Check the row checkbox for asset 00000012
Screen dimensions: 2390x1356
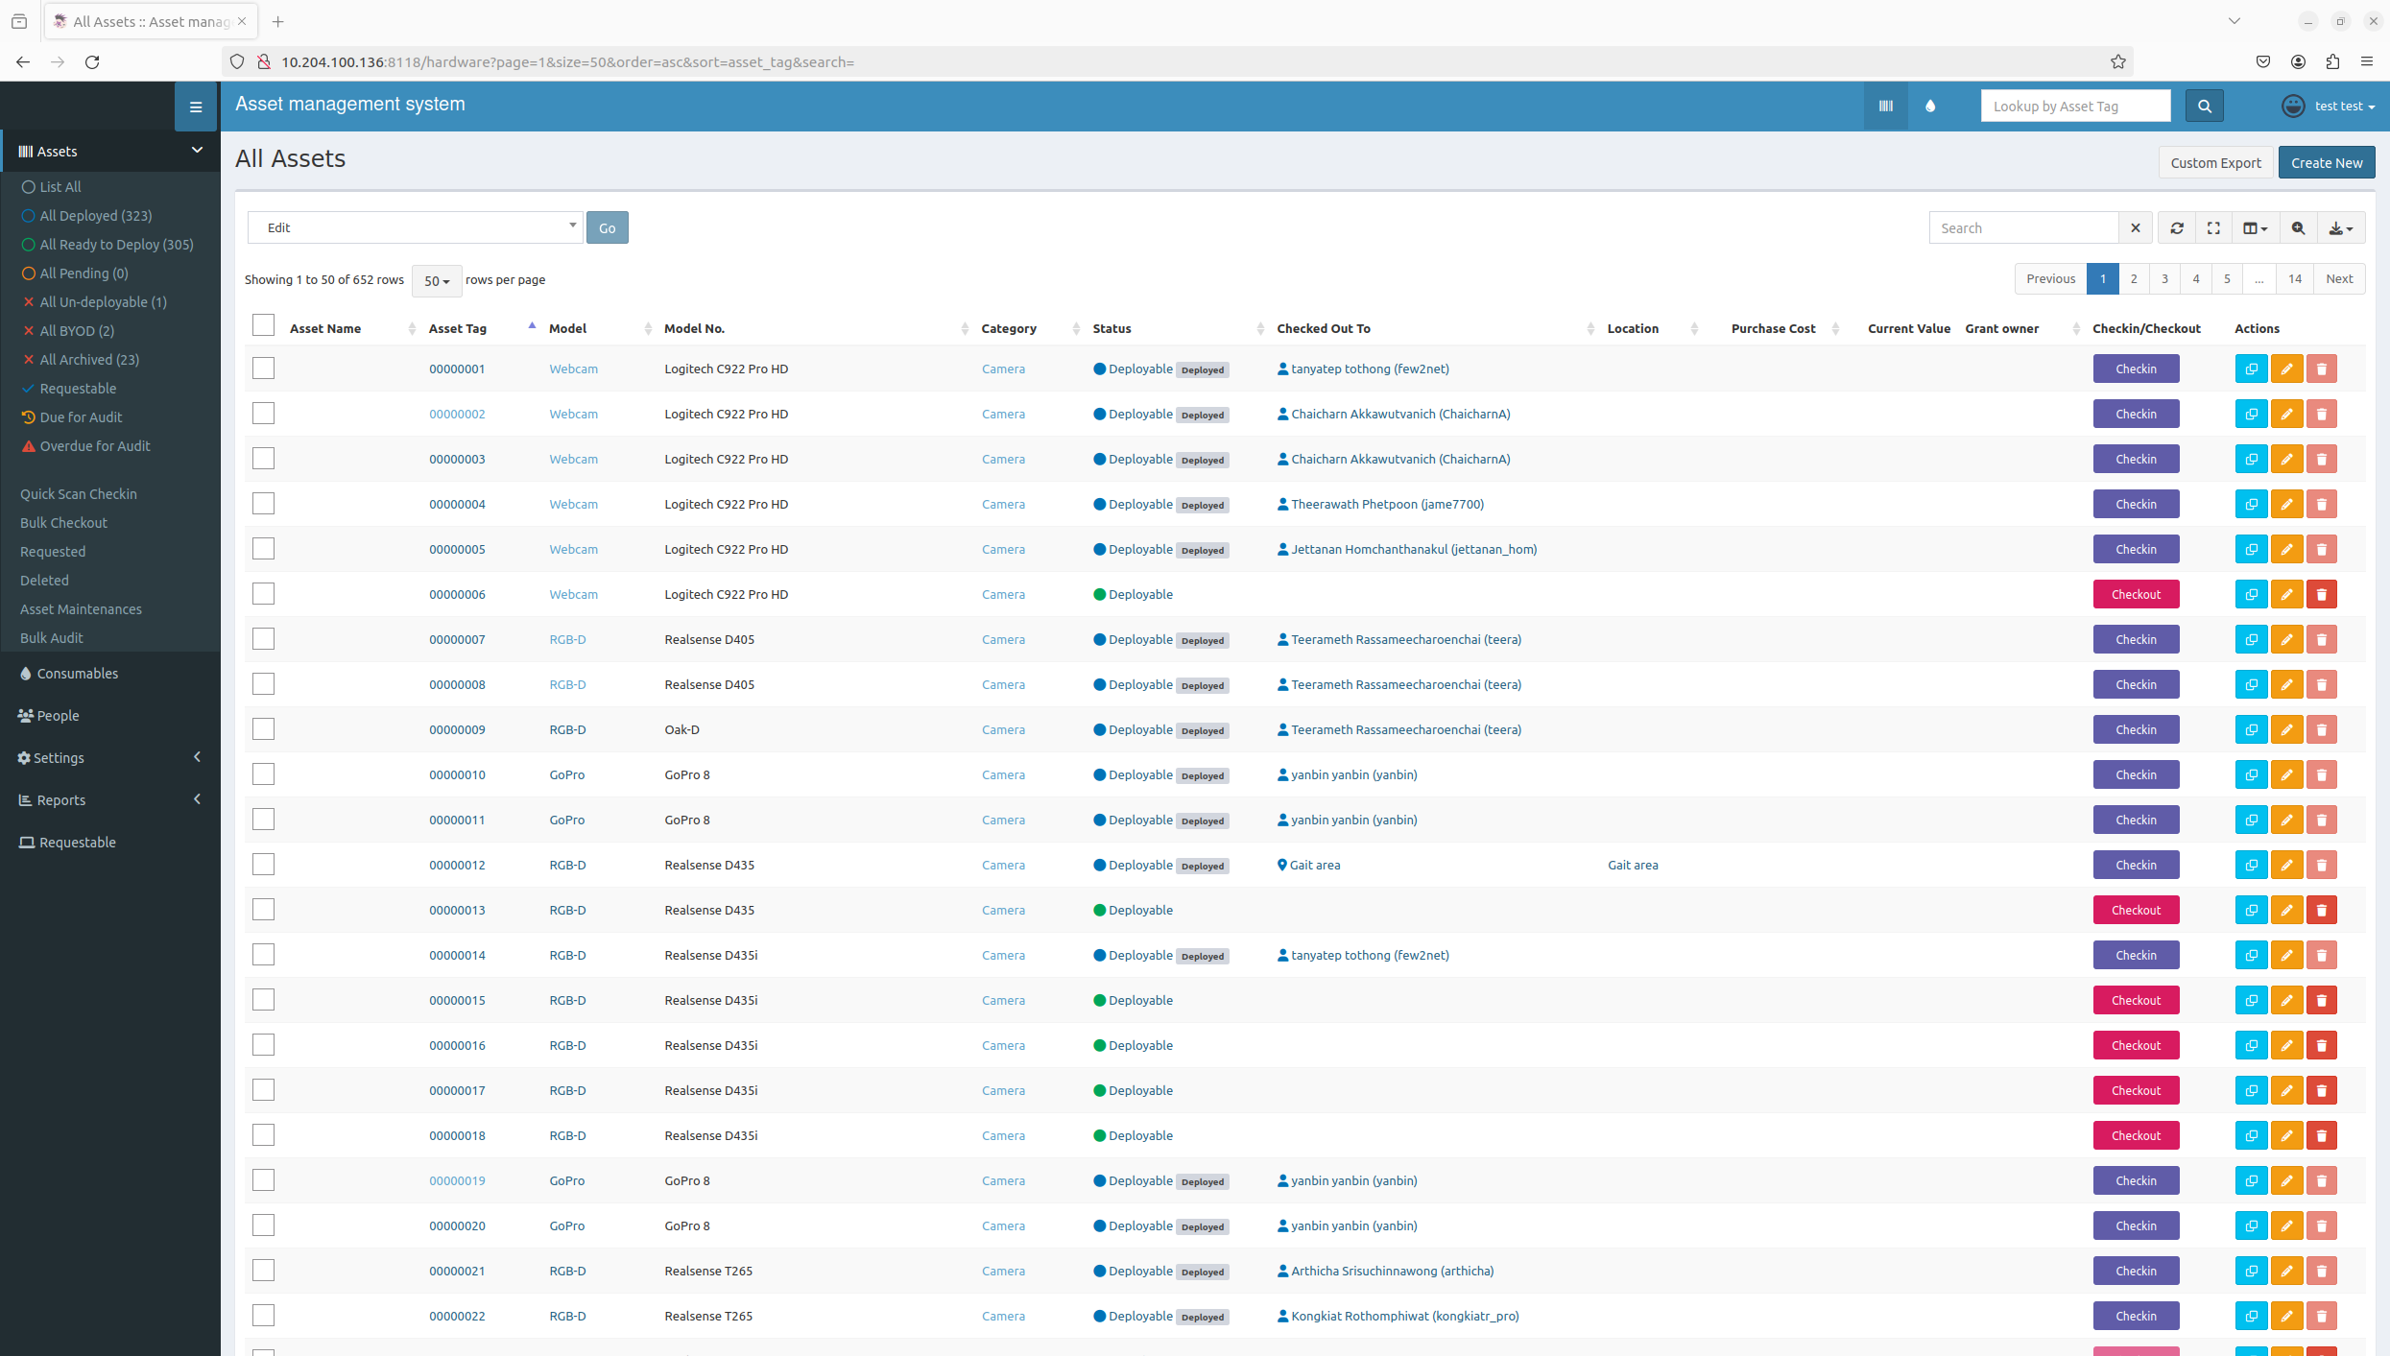[x=263, y=864]
